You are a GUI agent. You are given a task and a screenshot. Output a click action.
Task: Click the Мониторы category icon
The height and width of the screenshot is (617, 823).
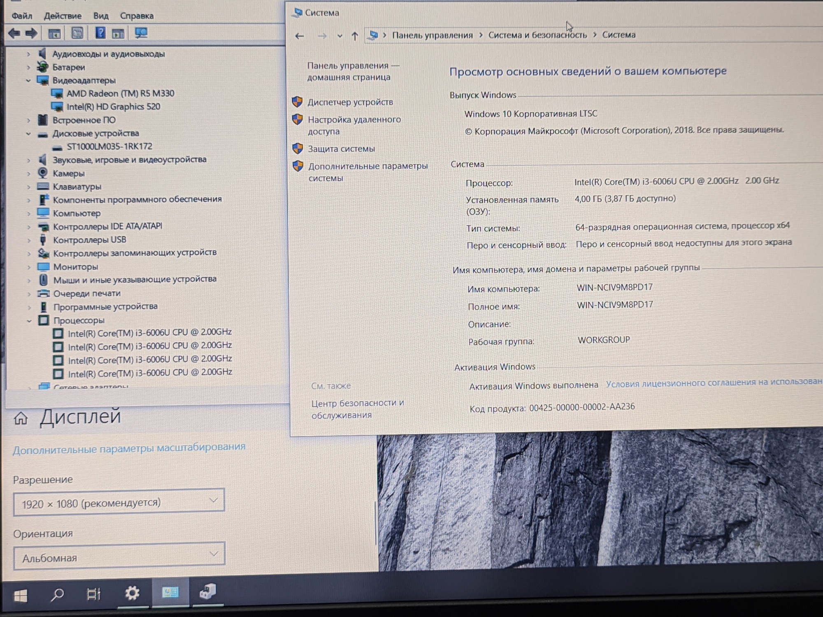point(43,267)
